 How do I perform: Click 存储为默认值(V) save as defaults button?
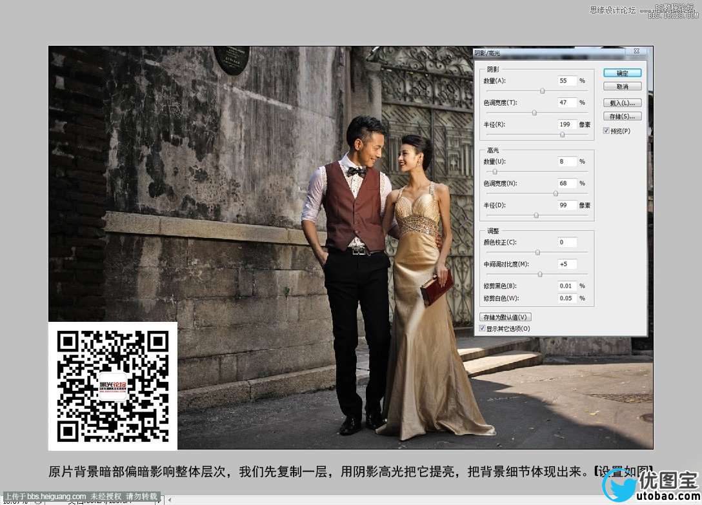[x=505, y=317]
